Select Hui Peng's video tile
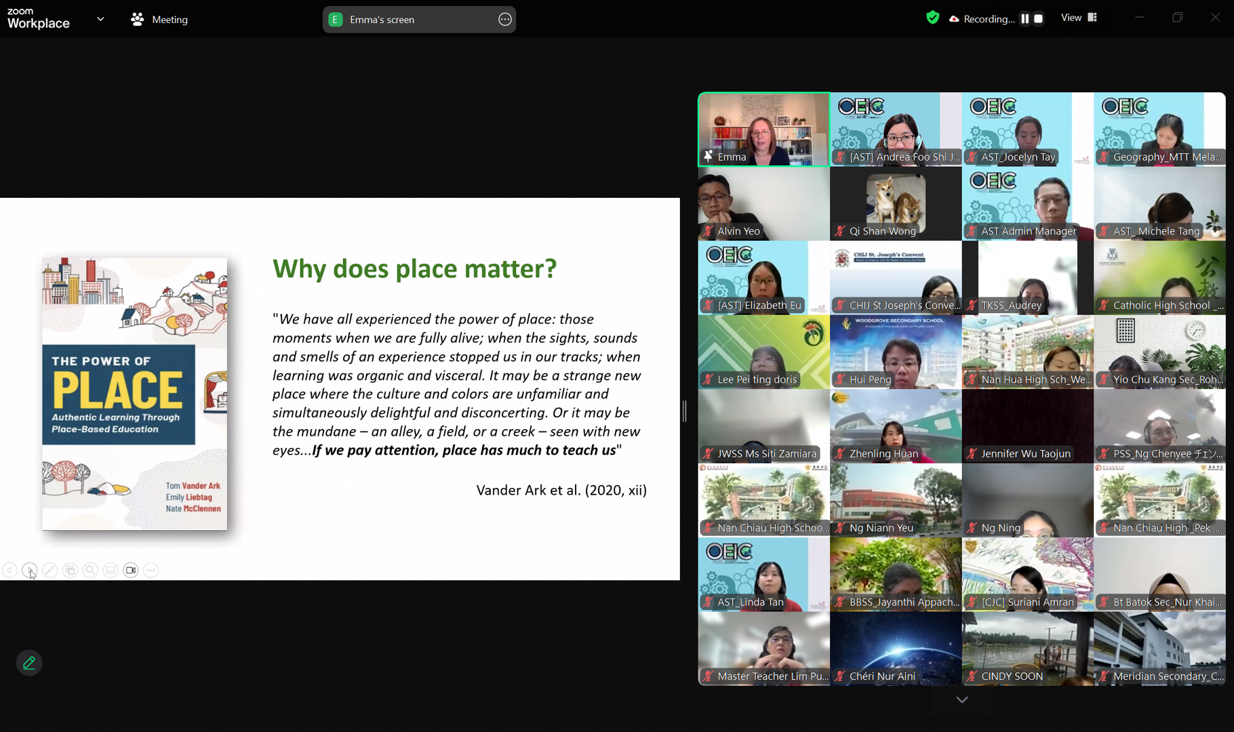 [896, 352]
